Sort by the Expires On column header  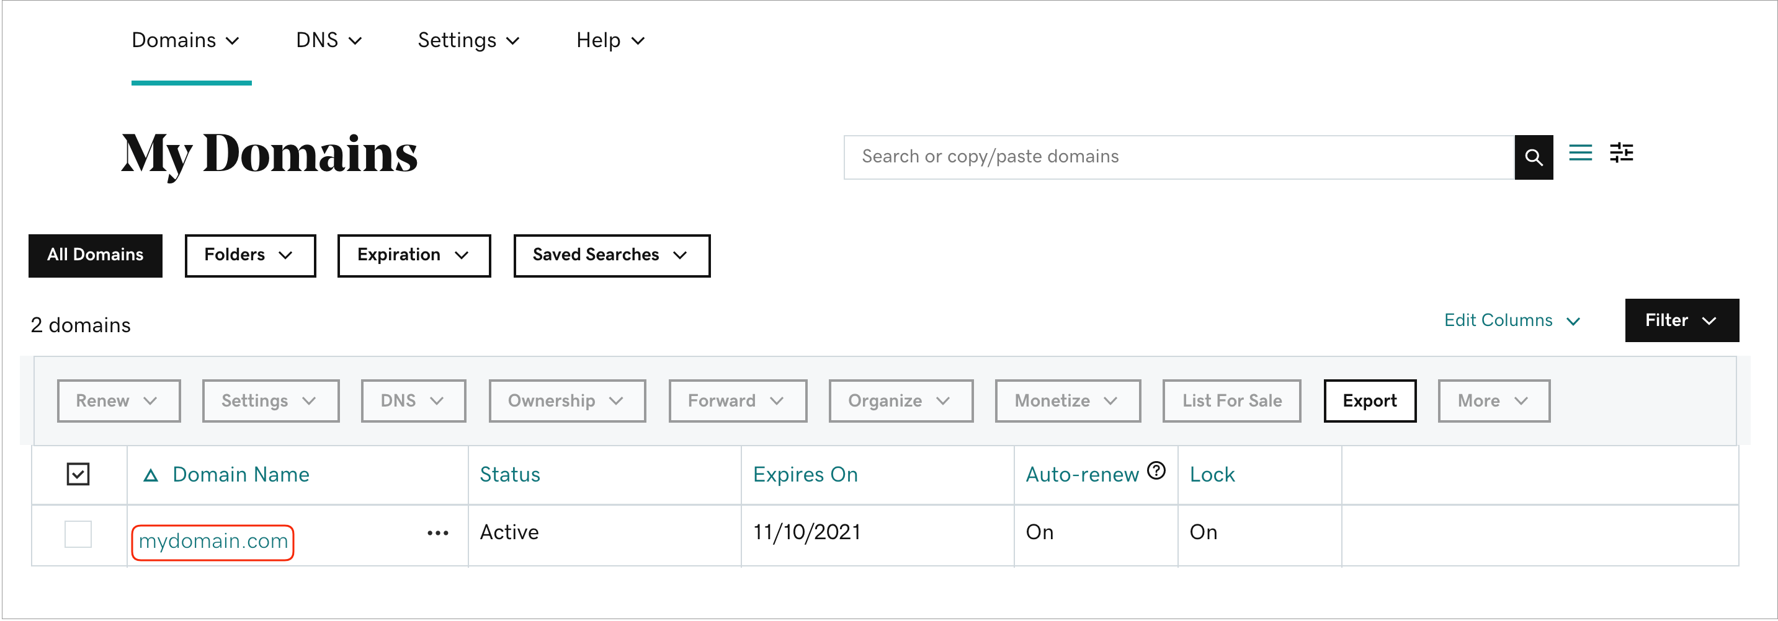click(x=805, y=475)
